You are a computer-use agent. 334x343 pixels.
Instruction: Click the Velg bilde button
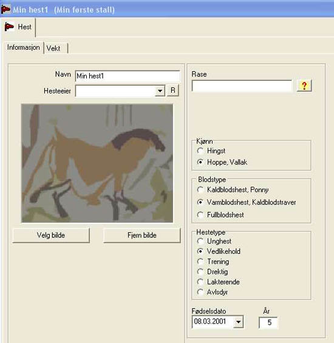pyautogui.click(x=51, y=236)
